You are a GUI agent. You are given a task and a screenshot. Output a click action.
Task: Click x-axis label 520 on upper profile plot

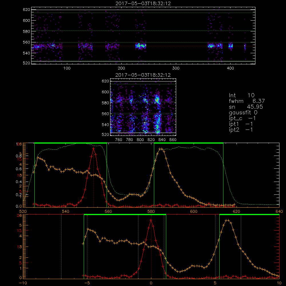click(23, 212)
